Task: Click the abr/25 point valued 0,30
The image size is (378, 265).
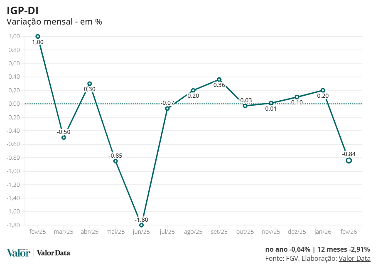Action: pyautogui.click(x=89, y=84)
